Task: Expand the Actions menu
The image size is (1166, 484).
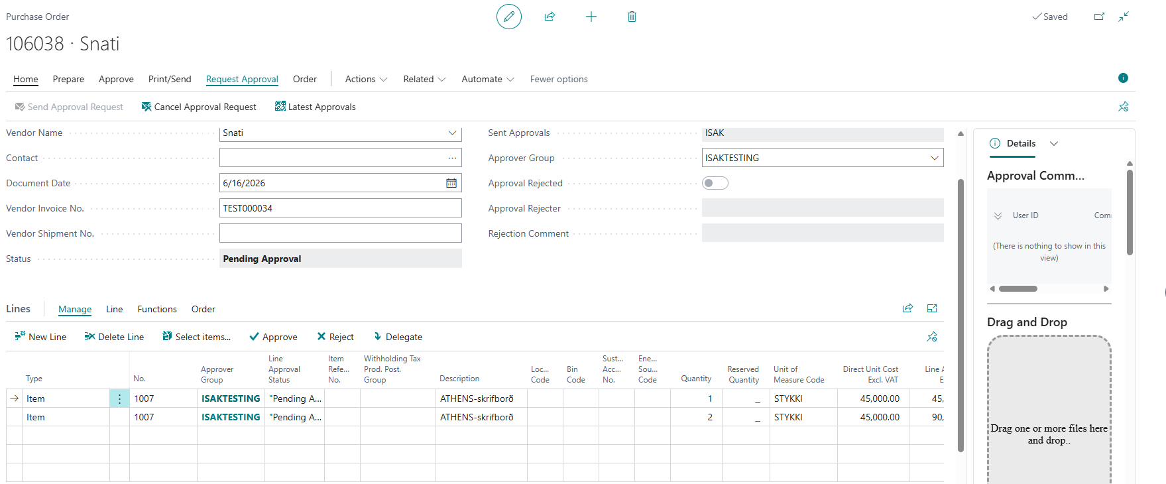Action: tap(366, 79)
